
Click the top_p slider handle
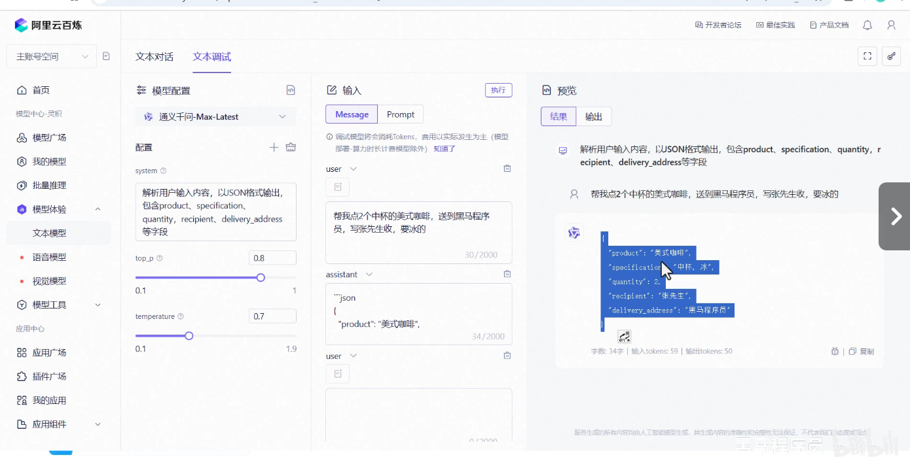coord(261,277)
